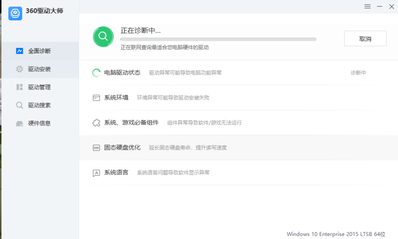Click description 系统语言问题导致软件显示异常

[173, 173]
